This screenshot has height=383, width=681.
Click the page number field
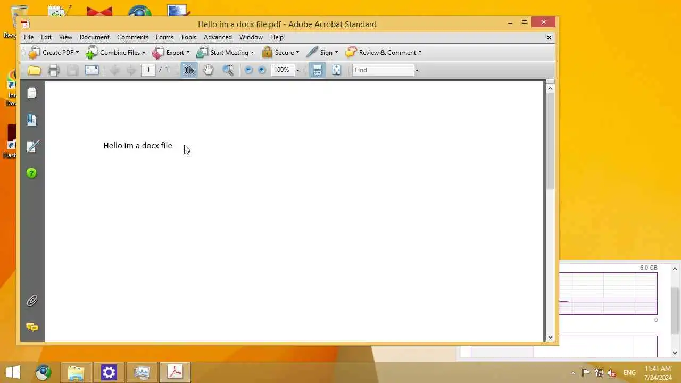(148, 70)
